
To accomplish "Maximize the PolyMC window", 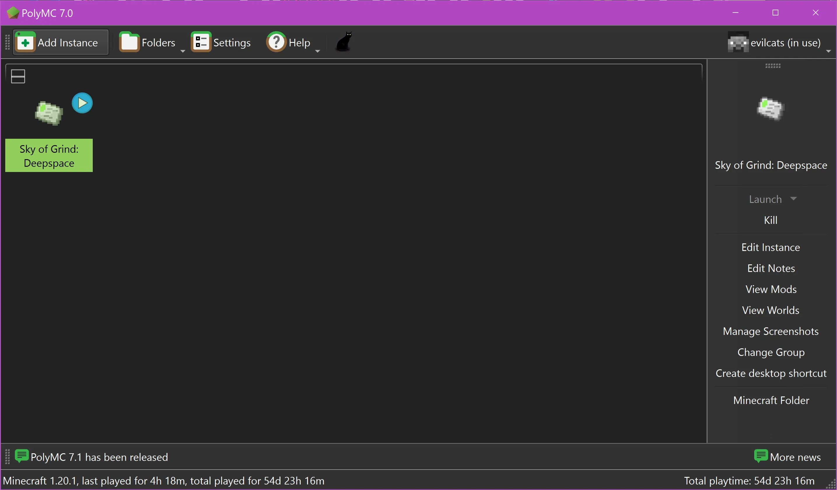I will pyautogui.click(x=775, y=13).
